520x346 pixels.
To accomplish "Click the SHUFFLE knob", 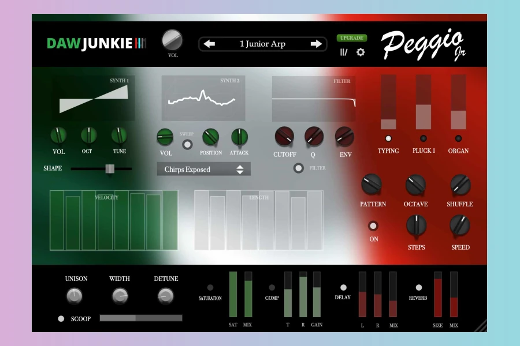I will tap(460, 184).
